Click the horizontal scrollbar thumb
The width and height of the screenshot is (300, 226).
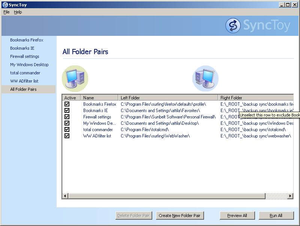[x=166, y=196]
